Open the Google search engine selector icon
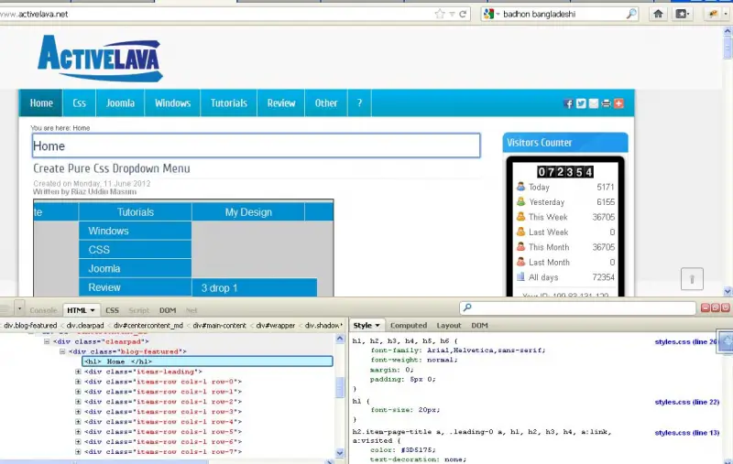The image size is (733, 464). pos(488,14)
